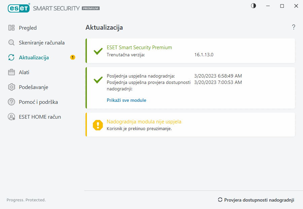Viewport: 303px width, 209px height.
Task: Click the circular arrows Aktualizacija icon
Action: [11, 57]
